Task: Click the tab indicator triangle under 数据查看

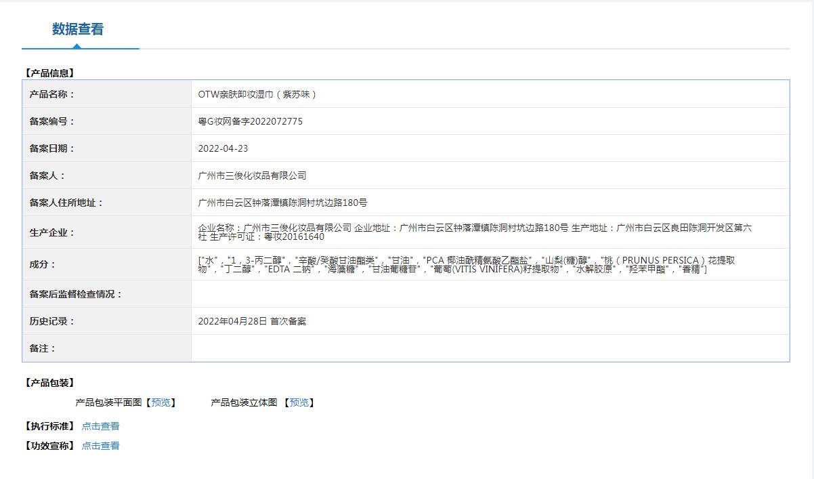Action: (x=77, y=46)
